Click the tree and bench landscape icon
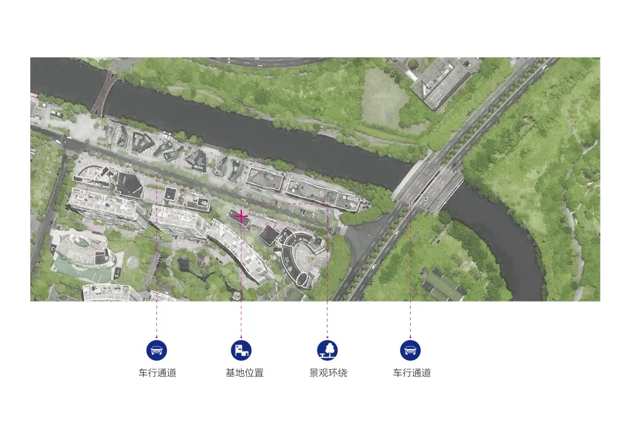 coord(327,349)
